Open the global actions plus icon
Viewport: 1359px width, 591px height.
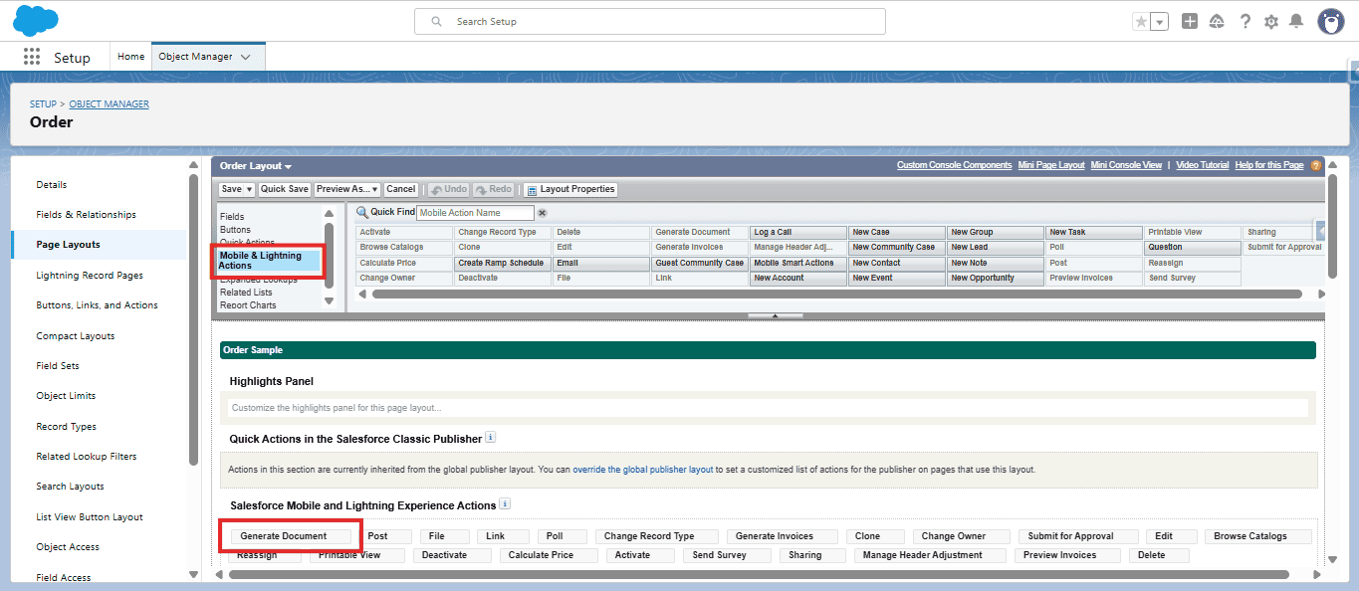click(x=1190, y=21)
